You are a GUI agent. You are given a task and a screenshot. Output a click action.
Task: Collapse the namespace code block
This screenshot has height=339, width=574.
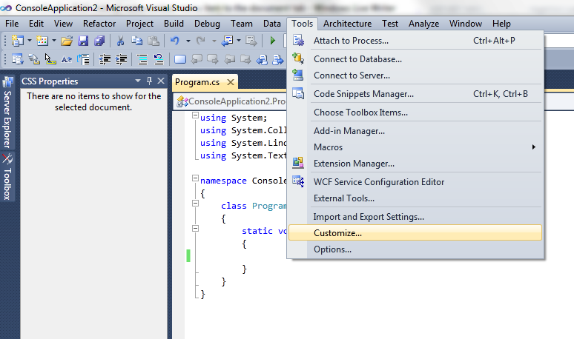pos(195,179)
